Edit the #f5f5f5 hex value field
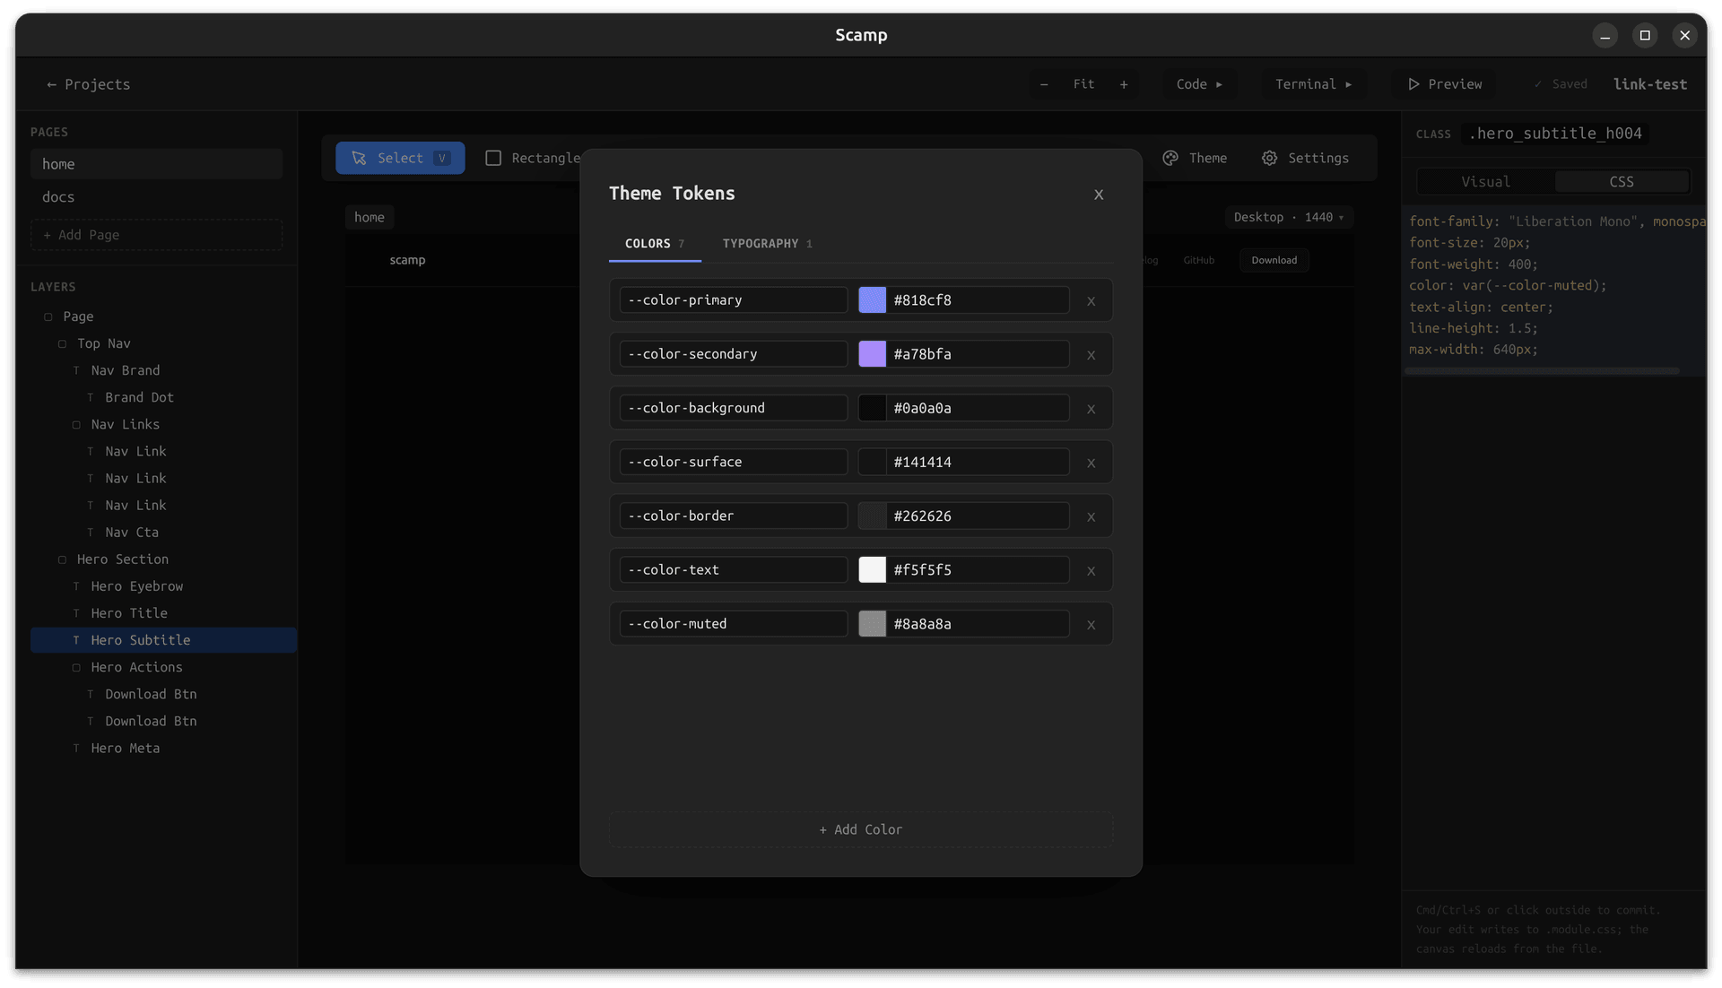This screenshot has width=1722, height=988. coord(978,569)
